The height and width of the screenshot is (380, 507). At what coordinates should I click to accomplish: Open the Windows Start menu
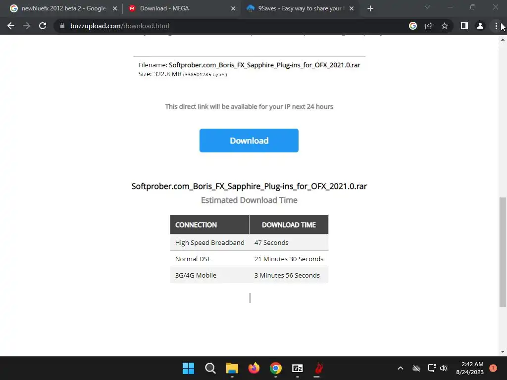click(x=188, y=368)
